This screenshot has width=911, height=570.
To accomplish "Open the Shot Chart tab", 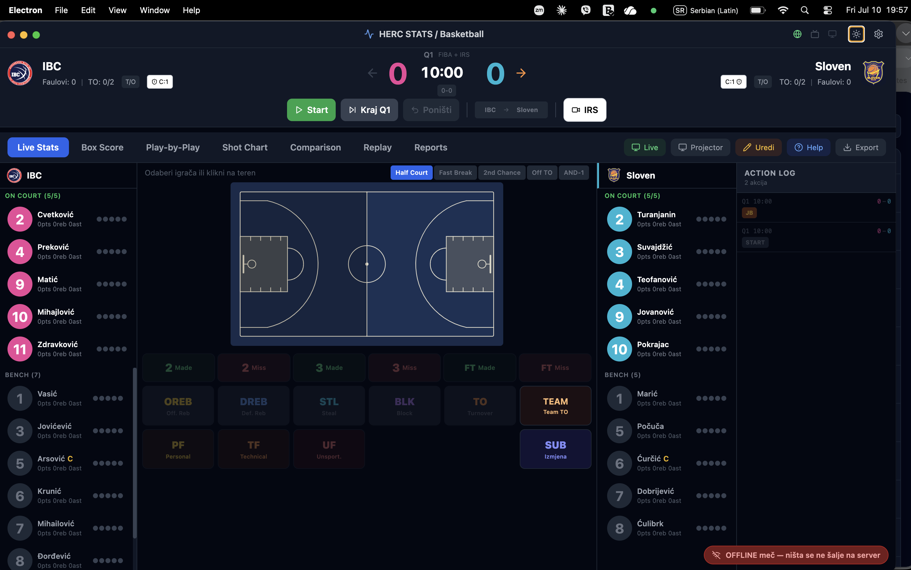I will point(245,147).
